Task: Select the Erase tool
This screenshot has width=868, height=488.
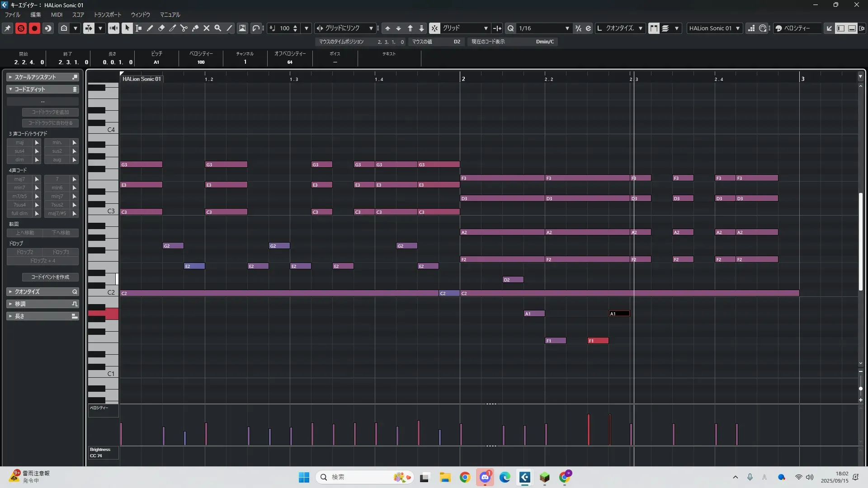Action: [x=161, y=28]
